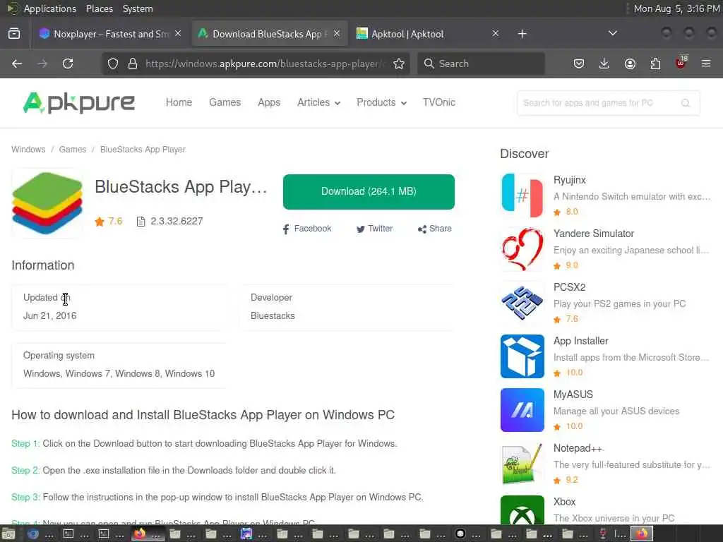
Task: Click the clock in the top panel
Action: click(x=676, y=8)
